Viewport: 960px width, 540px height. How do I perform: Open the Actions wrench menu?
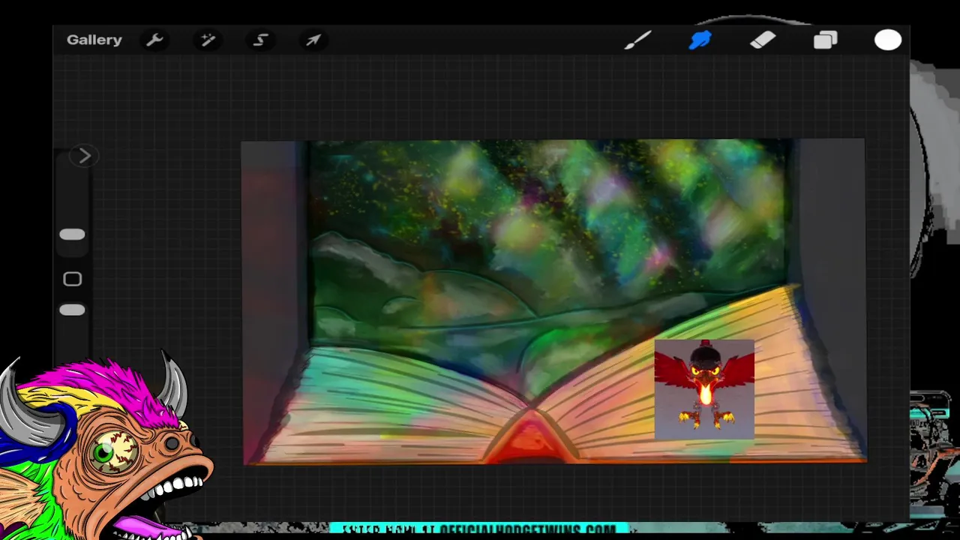(x=154, y=40)
